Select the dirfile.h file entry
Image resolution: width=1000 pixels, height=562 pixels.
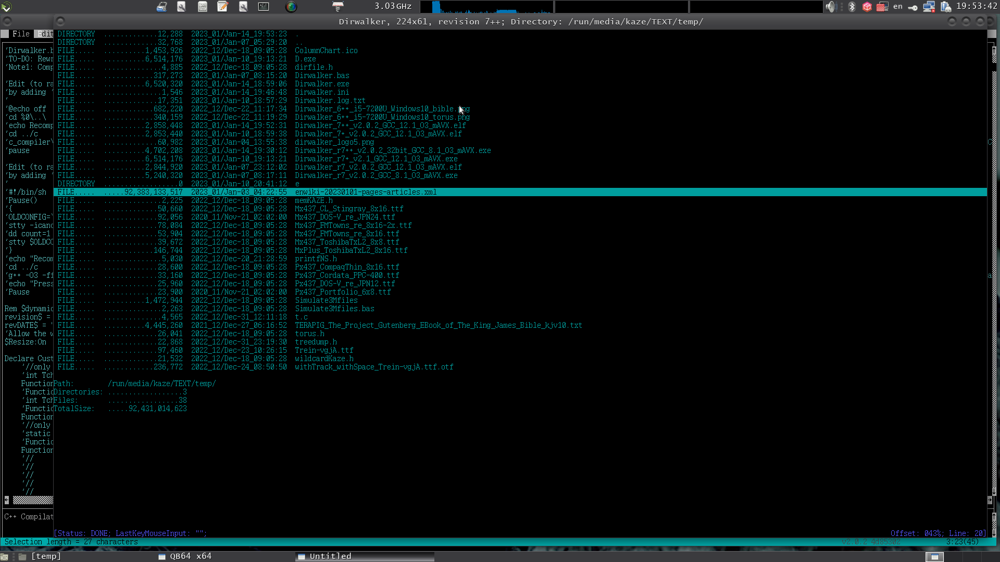[x=314, y=67]
